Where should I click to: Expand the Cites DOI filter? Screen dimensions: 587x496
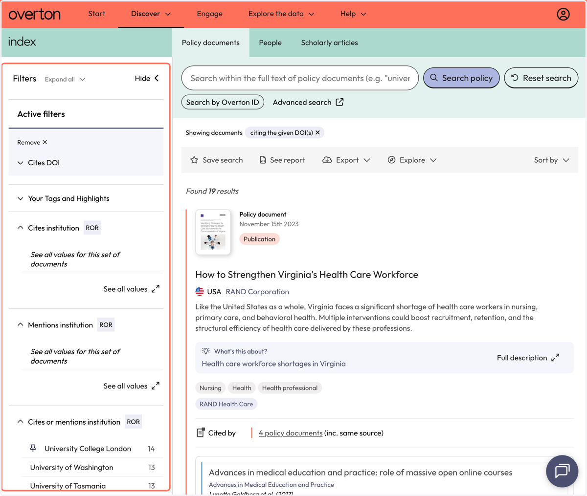39,163
